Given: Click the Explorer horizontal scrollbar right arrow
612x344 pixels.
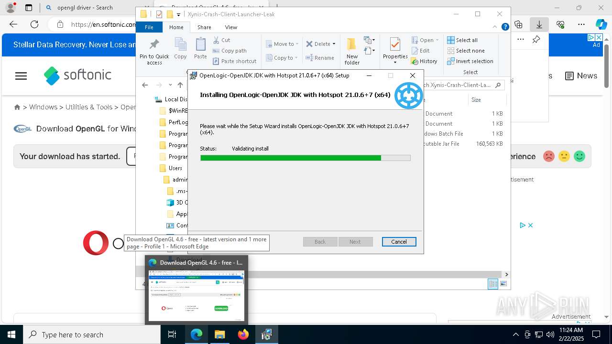Looking at the screenshot, I should tap(506, 274).
